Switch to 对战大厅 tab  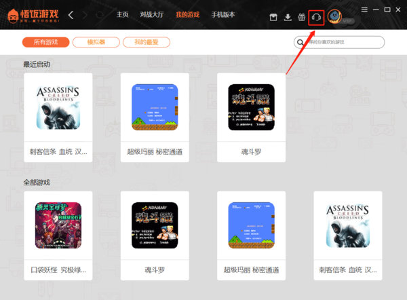(152, 14)
